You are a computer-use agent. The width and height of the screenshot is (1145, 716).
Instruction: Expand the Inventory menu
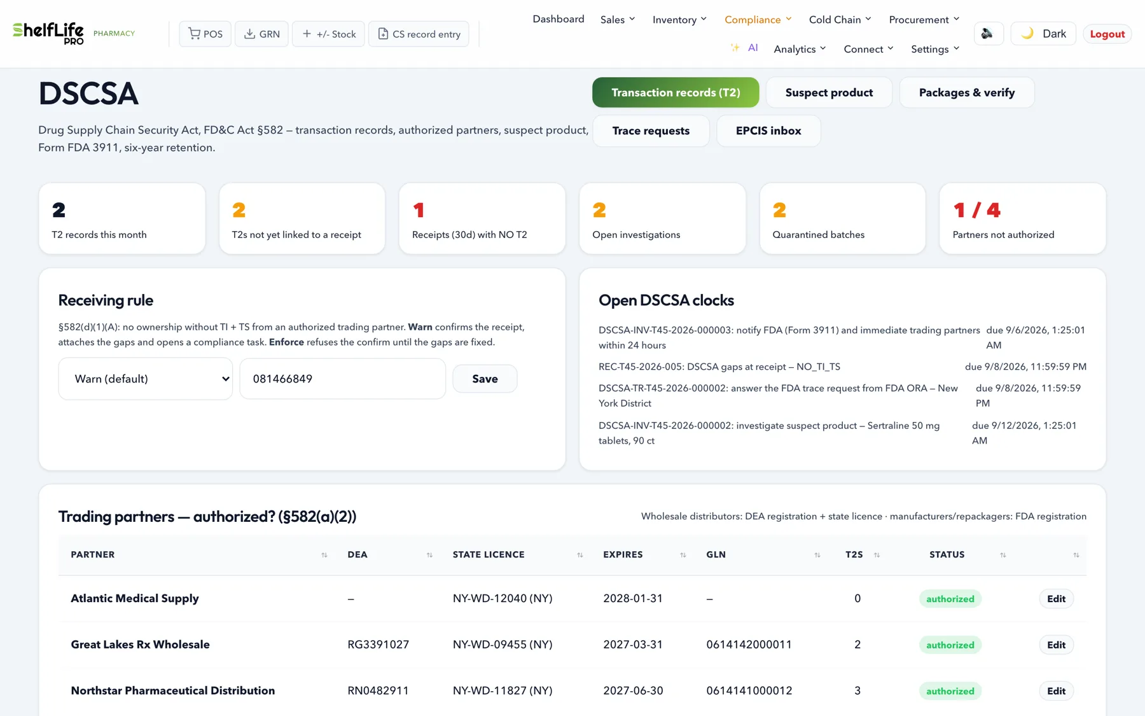pyautogui.click(x=679, y=20)
